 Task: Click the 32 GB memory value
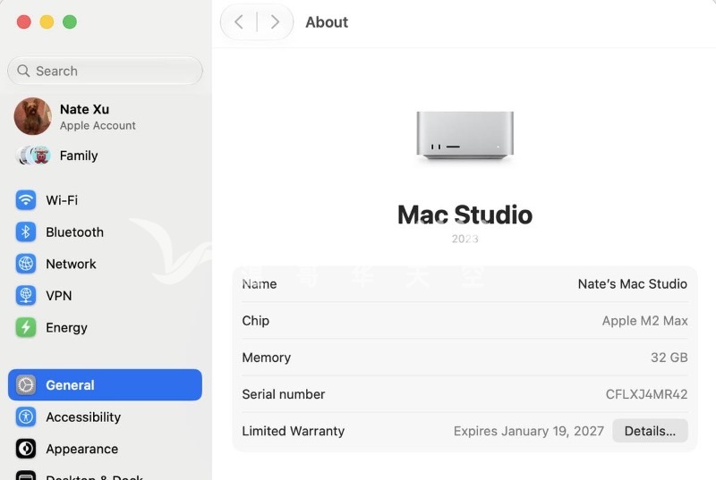pyautogui.click(x=669, y=358)
